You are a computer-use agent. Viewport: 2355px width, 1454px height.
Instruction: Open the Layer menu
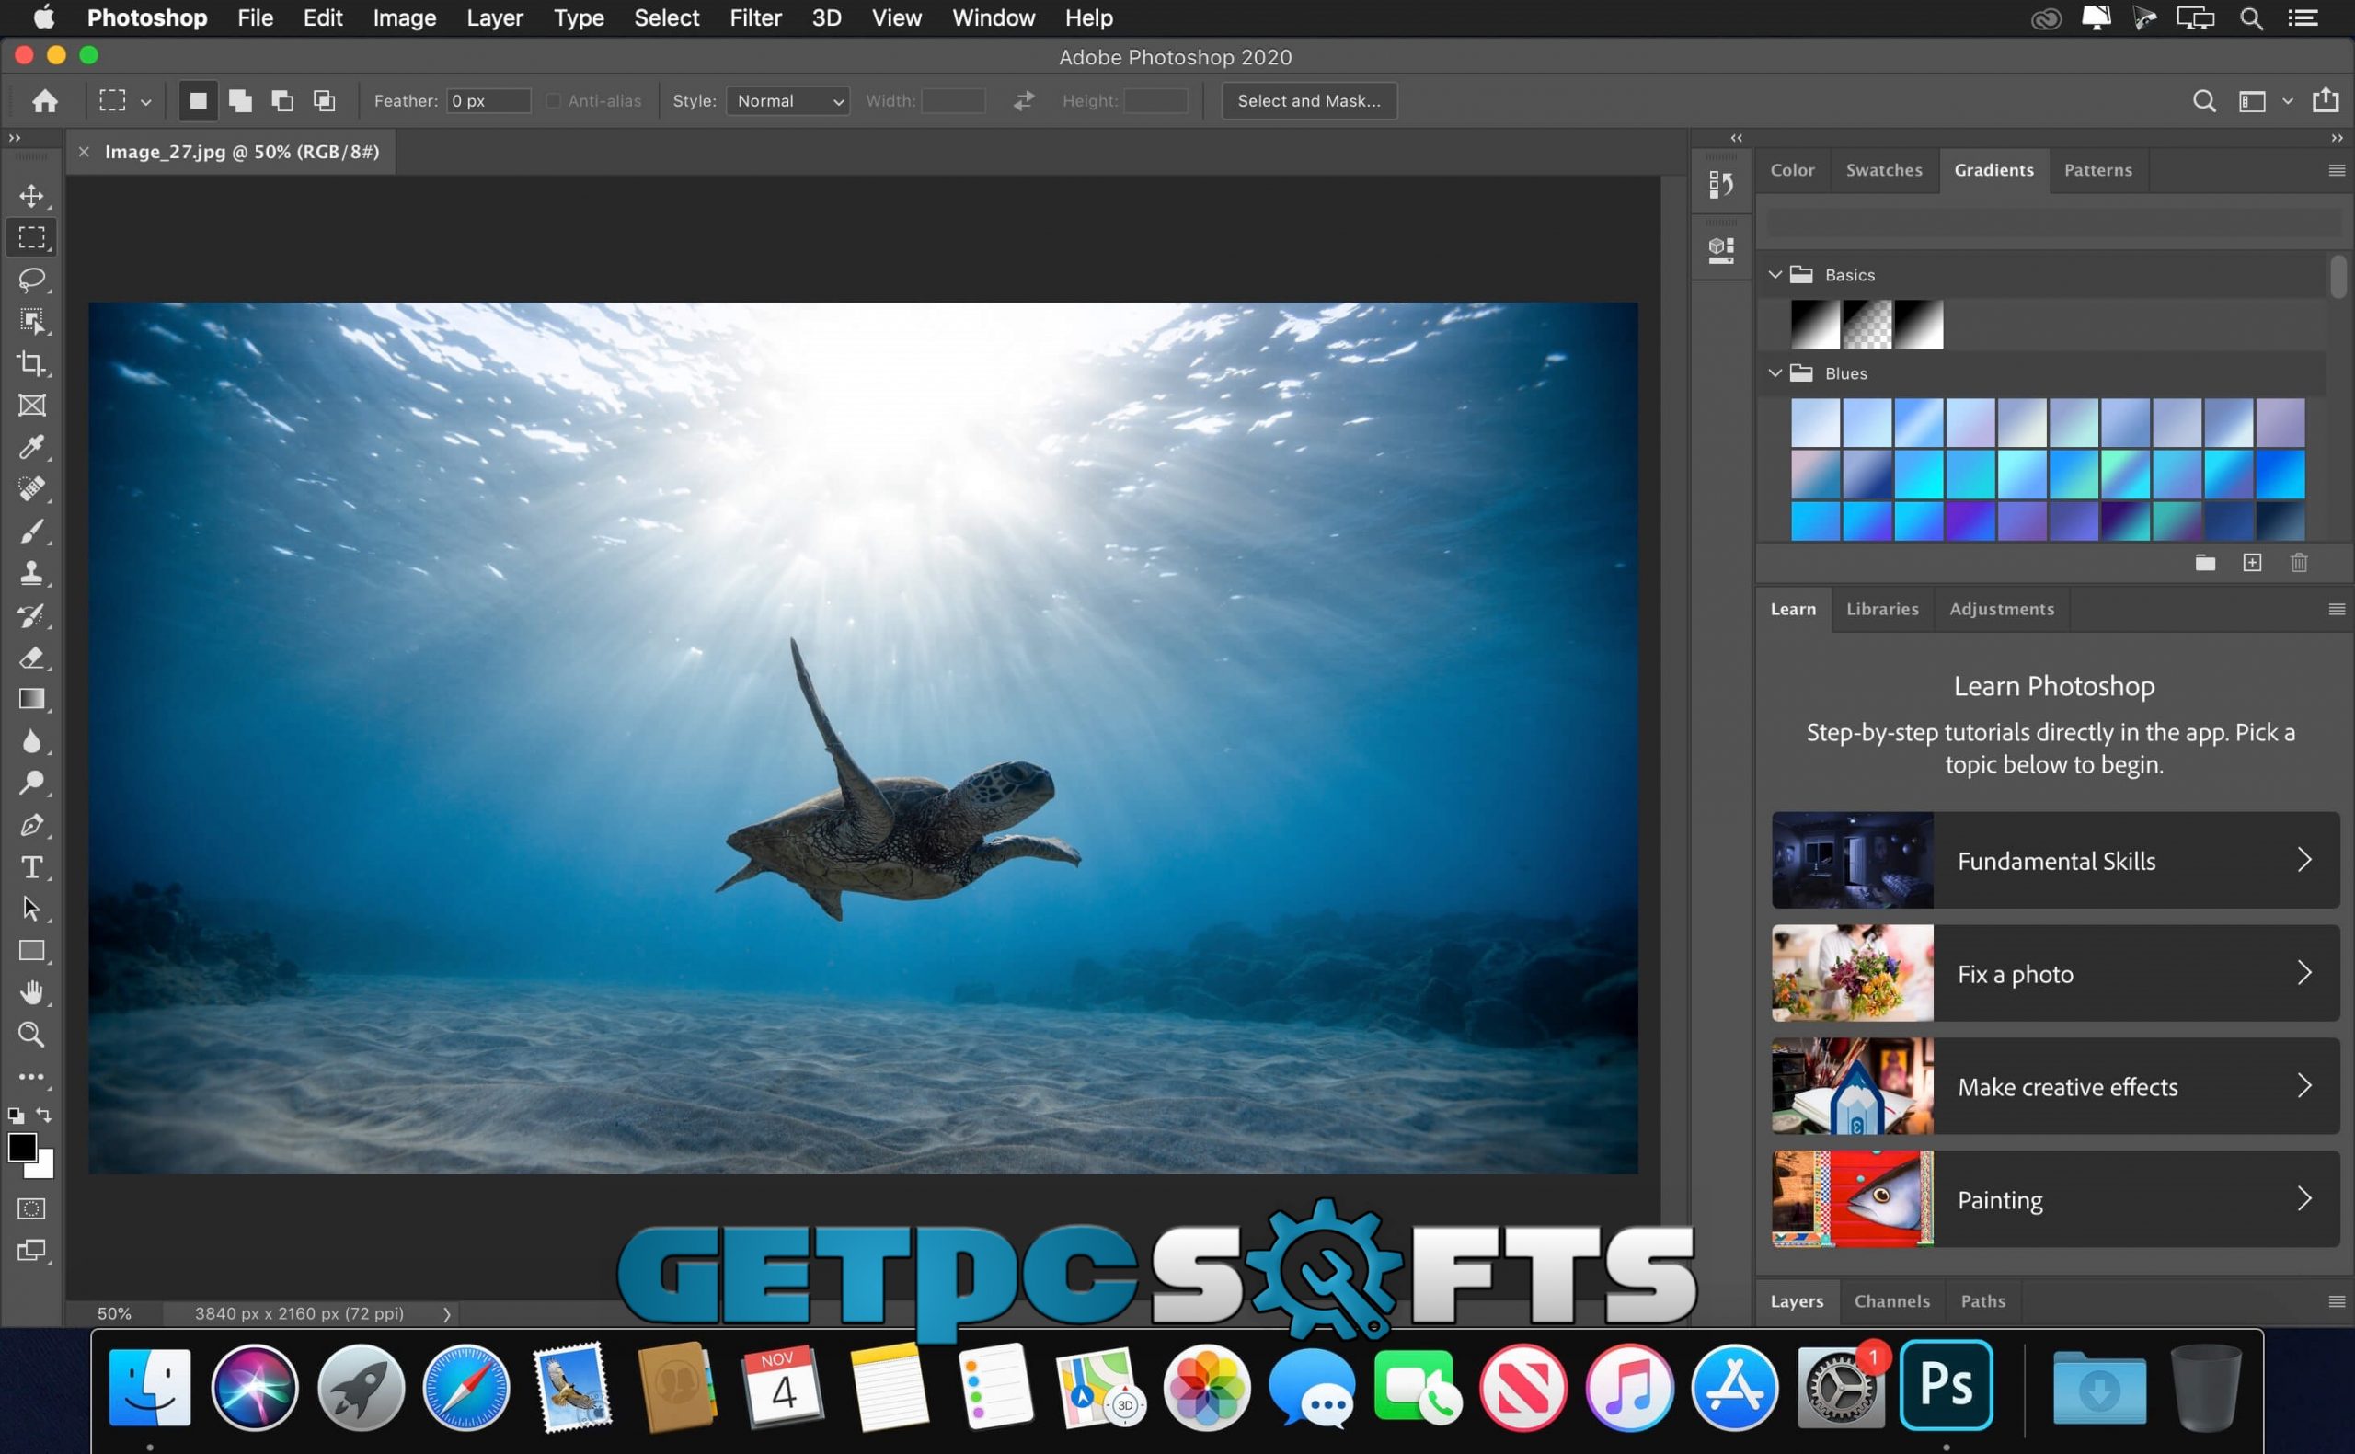click(494, 17)
